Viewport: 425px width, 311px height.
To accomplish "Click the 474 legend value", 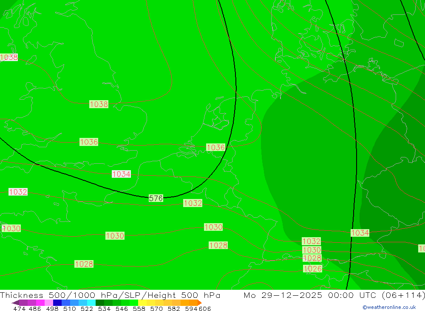I will coord(19,309).
